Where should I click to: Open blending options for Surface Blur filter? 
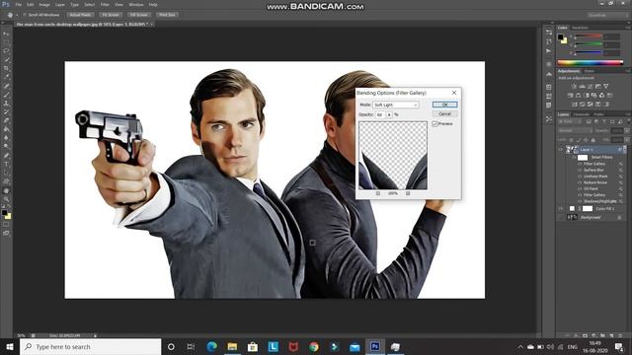point(621,171)
